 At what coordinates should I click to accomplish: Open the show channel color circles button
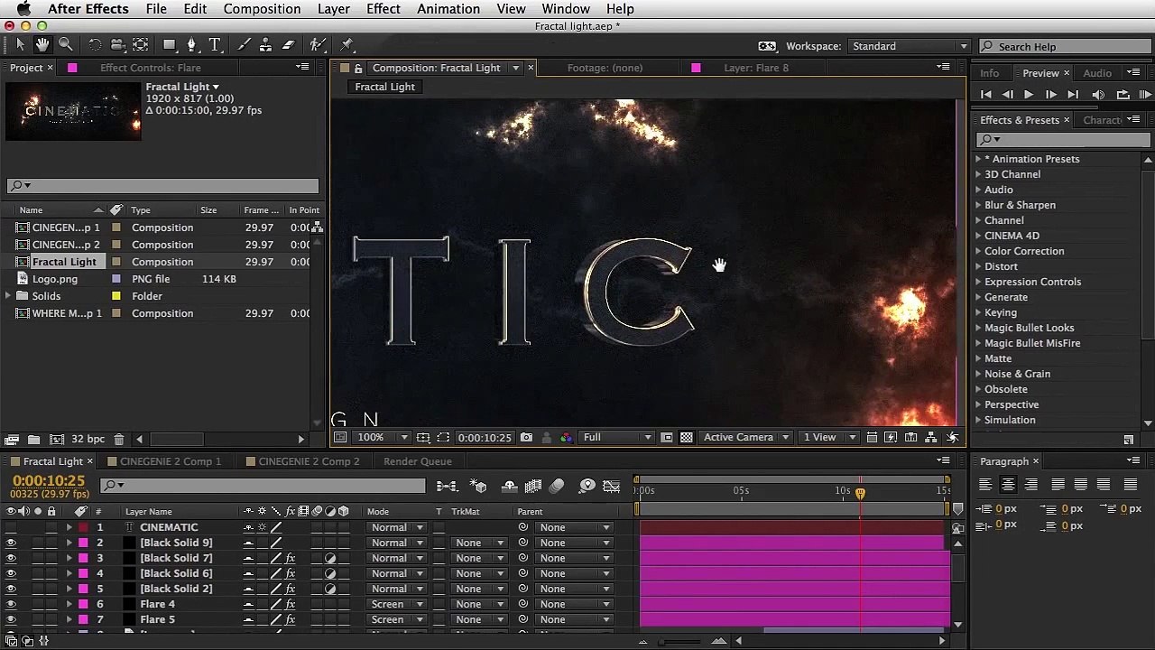coord(566,438)
